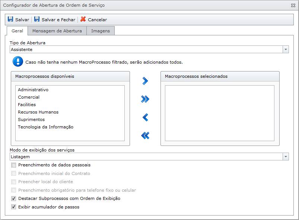Click the Salvar e Fechar button label
This screenshot has height=220, width=299.
point(58,20)
